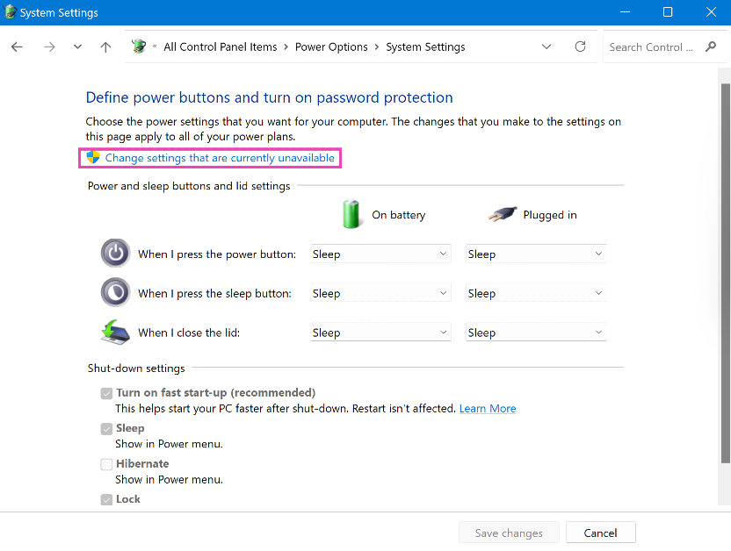731x551 pixels.
Task: Toggle Turn on fast start-up checkbox
Action: [x=106, y=393]
